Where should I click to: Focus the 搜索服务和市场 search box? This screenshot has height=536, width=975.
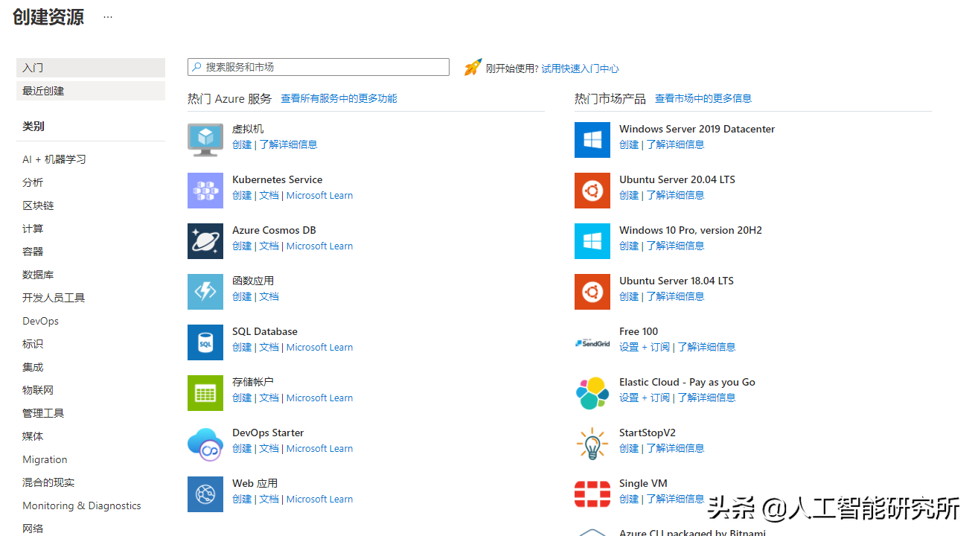320,67
